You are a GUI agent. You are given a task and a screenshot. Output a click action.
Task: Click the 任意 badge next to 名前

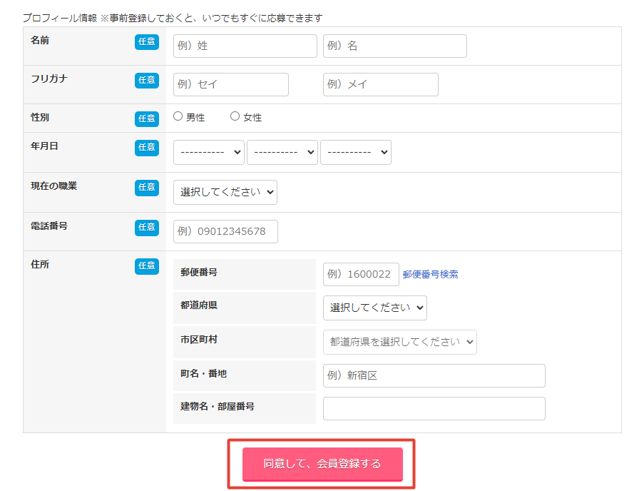point(147,41)
